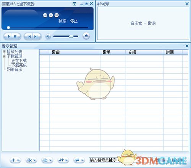
Task: Collapse the 下载管理 tree node
Action: point(4,56)
